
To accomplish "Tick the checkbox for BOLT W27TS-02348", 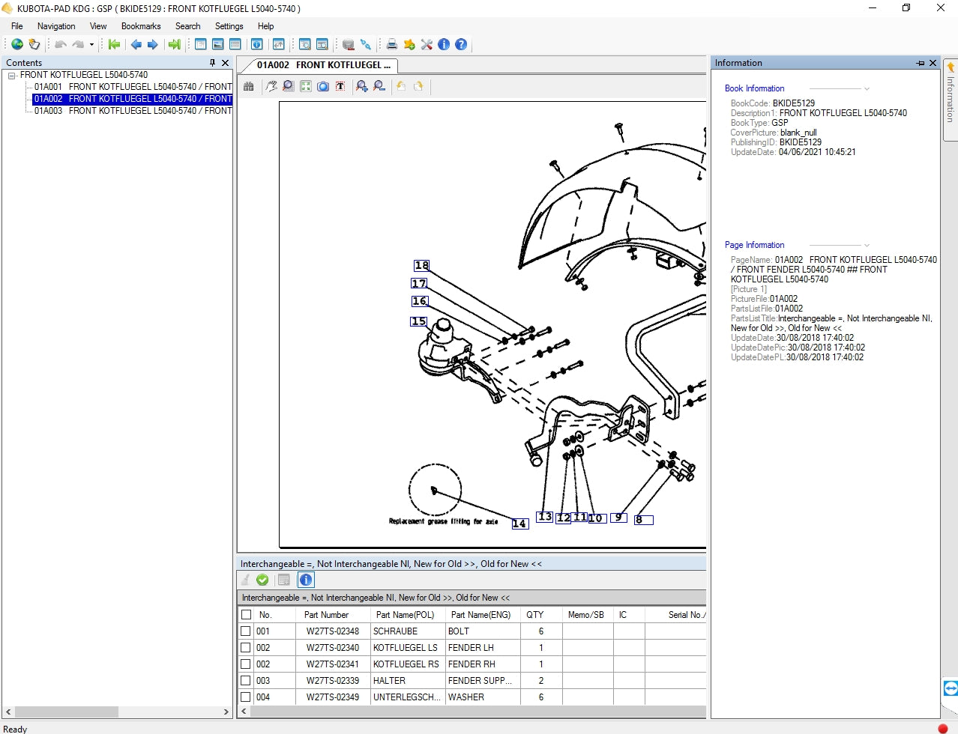I will [246, 631].
